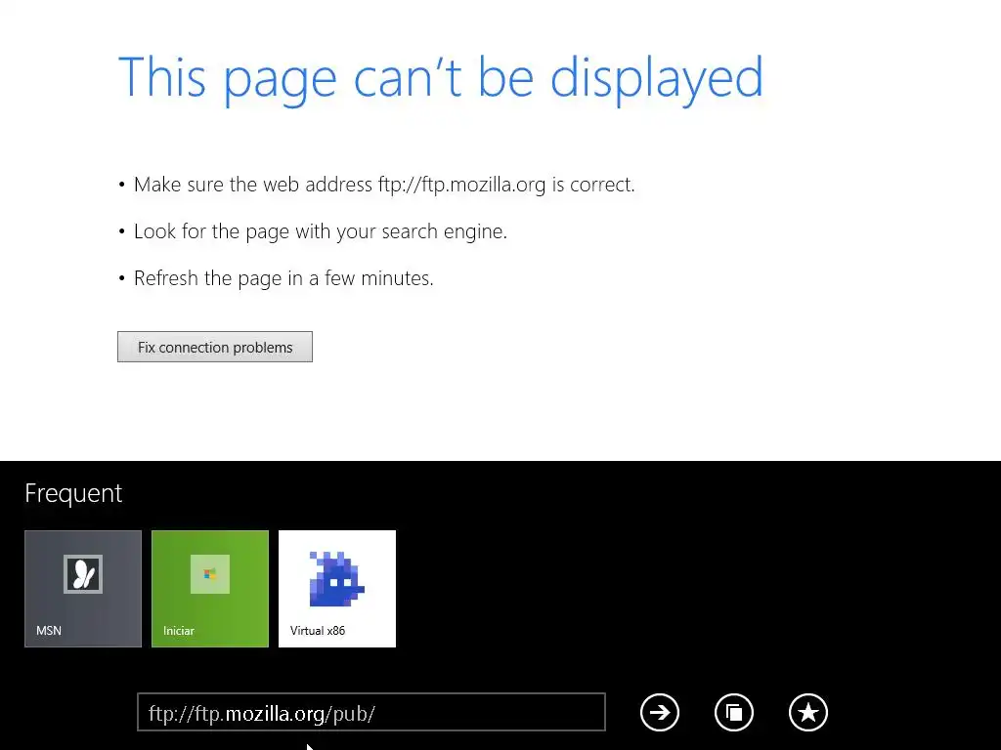Open the tabs view icon
Screen dimensions: 1001x750
(x=734, y=712)
